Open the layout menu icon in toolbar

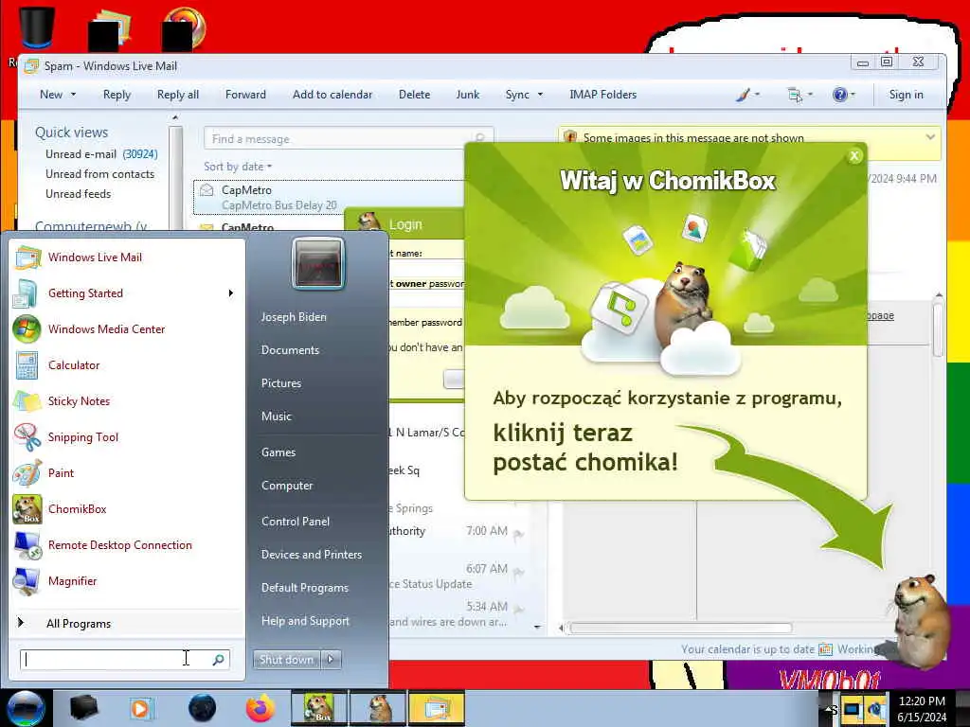[795, 95]
